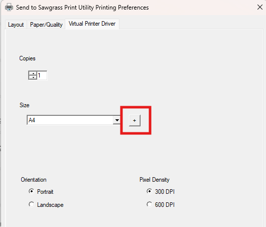Screen dimensions: 266x227
Task: Click into the Copies number field
Action: click(x=42, y=75)
